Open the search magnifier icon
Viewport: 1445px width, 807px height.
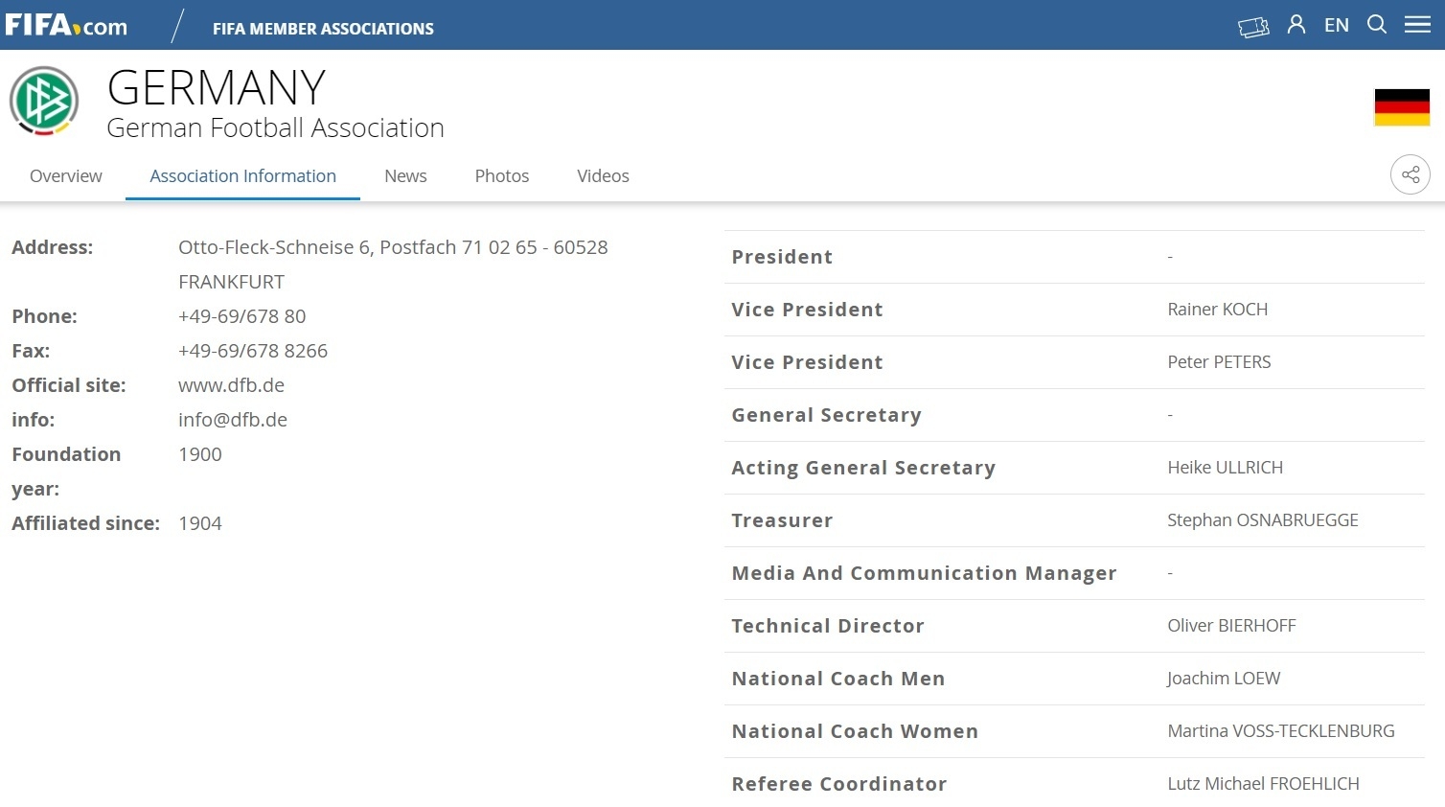(1377, 25)
